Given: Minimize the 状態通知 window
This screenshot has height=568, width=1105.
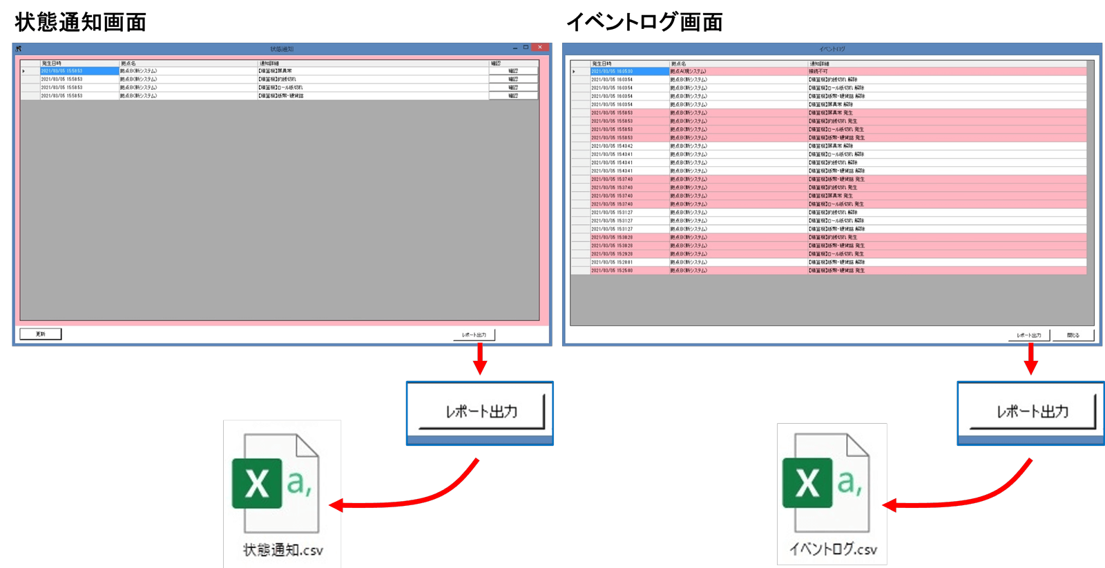Looking at the screenshot, I should coord(515,48).
